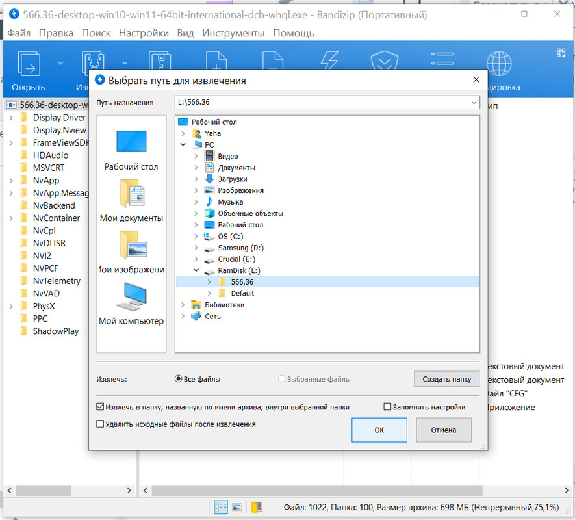Confirm extraction with OK button
575x520 pixels.
(379, 430)
